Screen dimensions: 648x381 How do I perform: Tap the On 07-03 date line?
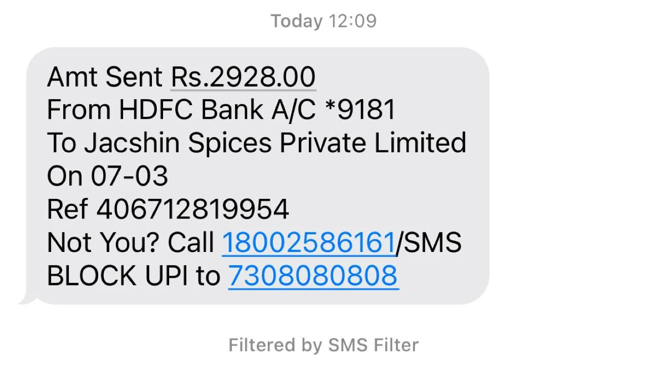107,176
